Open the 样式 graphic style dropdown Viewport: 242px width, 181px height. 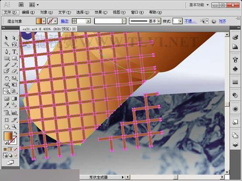click(x=180, y=21)
